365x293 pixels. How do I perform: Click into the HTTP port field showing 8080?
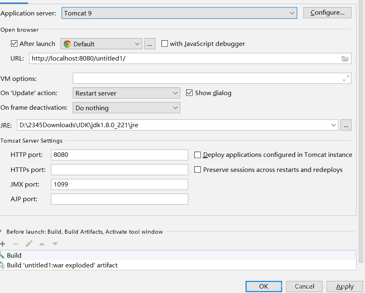(x=119, y=155)
